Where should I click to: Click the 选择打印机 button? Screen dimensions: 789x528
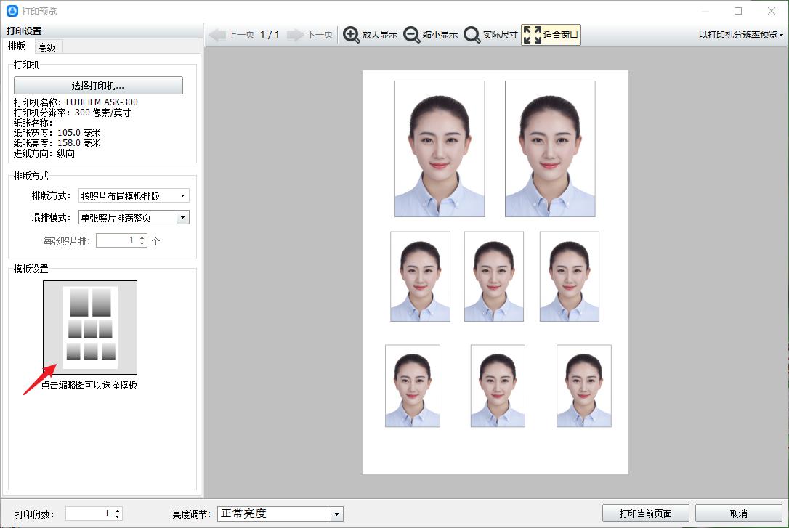coord(98,86)
